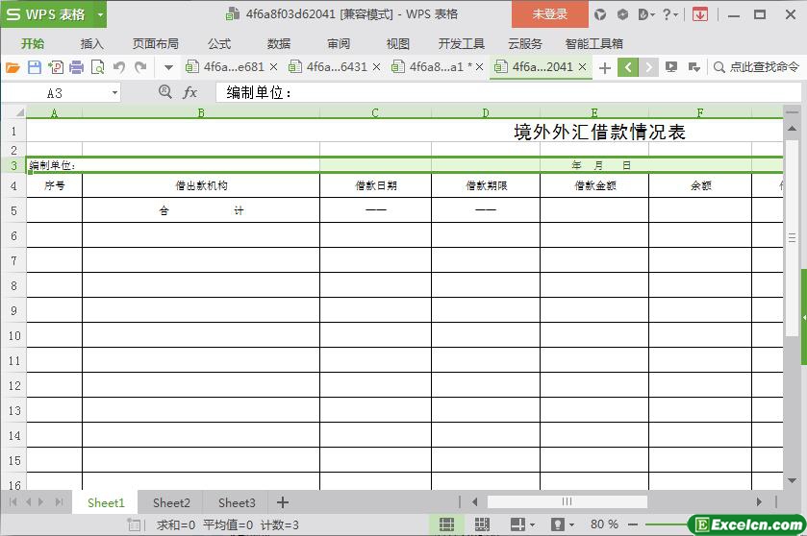Open the 审阅 ribbon tab
Image resolution: width=807 pixels, height=536 pixels.
tap(339, 43)
